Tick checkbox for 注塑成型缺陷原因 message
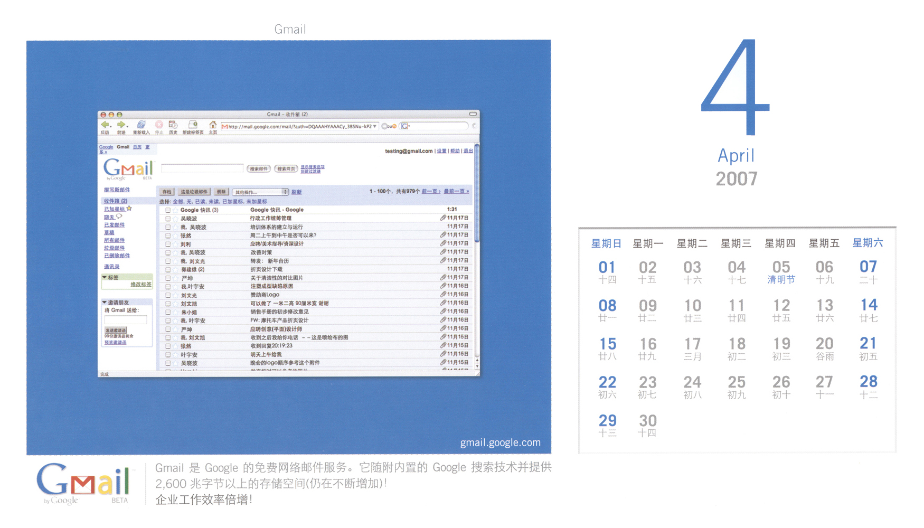Screen dimensions: 924x528 tap(167, 287)
